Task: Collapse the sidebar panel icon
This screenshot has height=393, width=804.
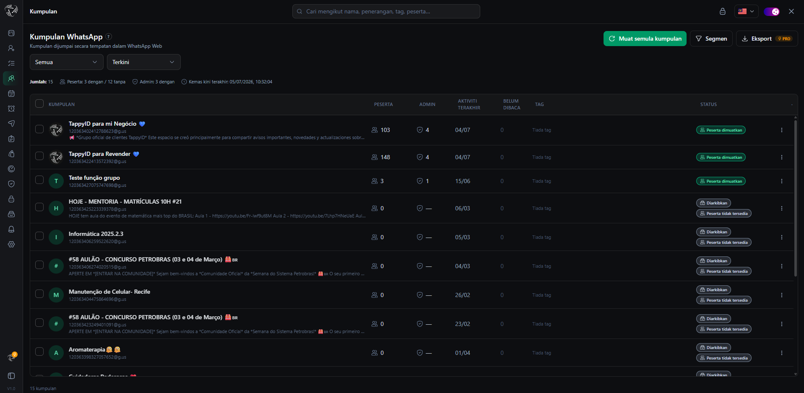Action: click(11, 376)
